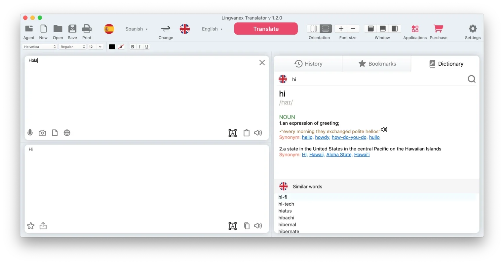Open highlight color swatch
This screenshot has width=504, height=264.
121,47
